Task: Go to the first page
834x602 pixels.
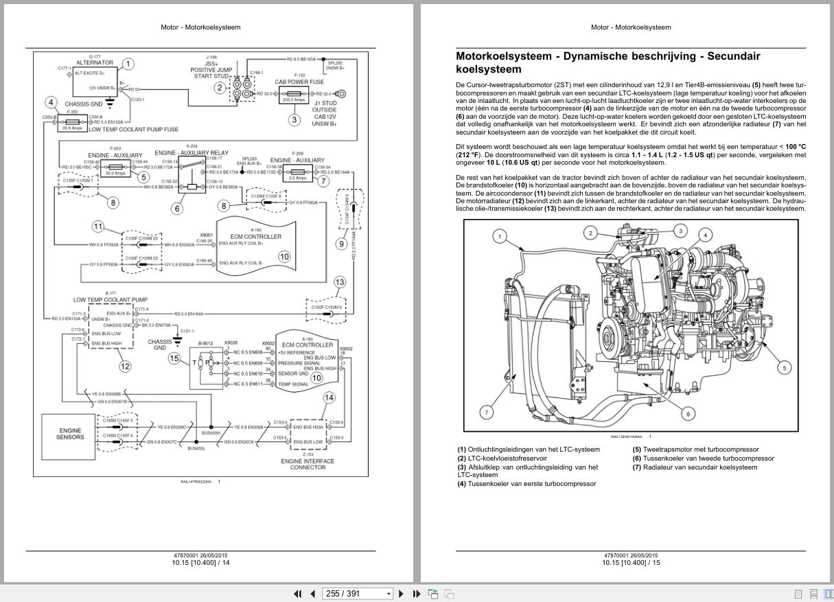Action: click(x=298, y=594)
